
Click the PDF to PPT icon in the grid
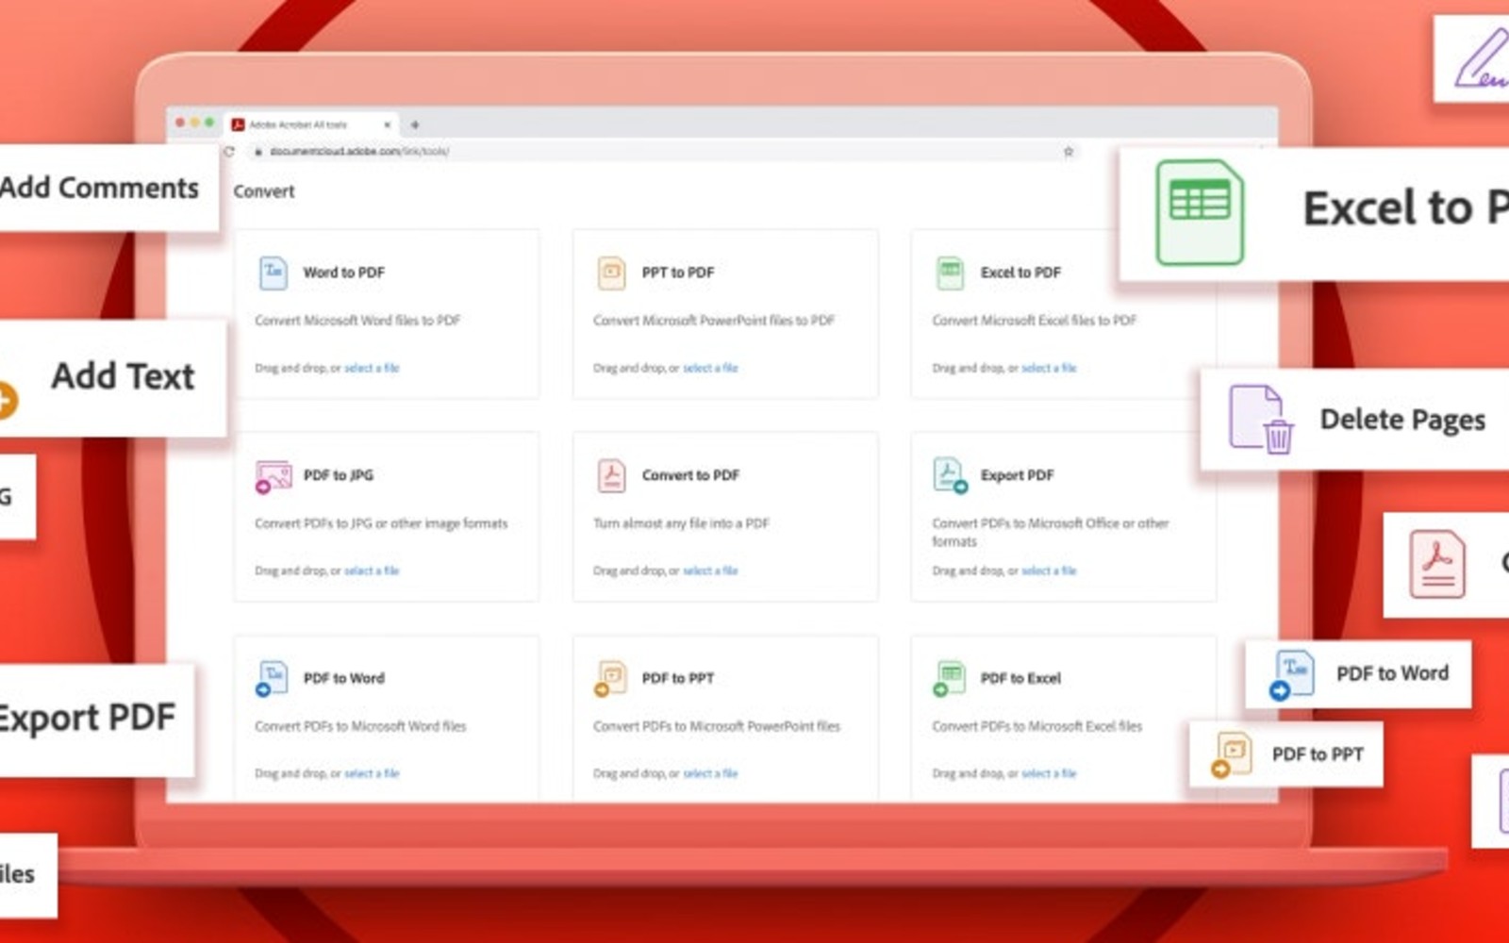[x=610, y=678]
